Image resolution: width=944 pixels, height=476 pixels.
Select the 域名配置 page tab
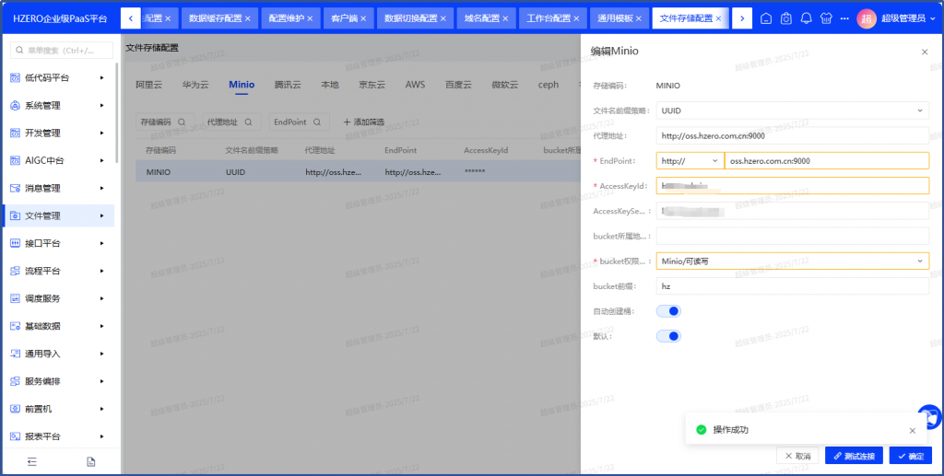pos(482,18)
